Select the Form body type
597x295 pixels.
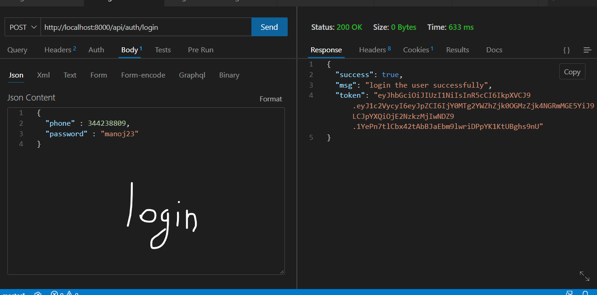(99, 75)
